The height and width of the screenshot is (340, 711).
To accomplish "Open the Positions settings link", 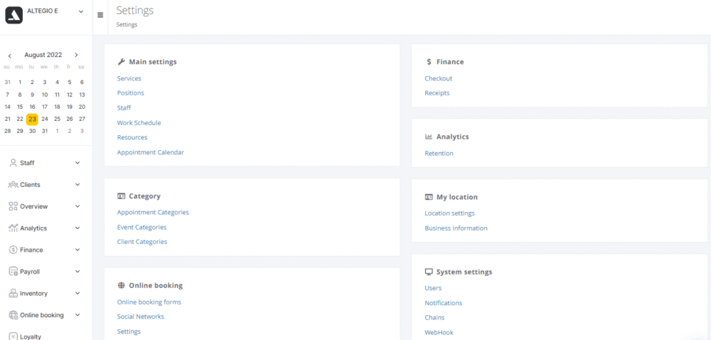I will click(131, 93).
